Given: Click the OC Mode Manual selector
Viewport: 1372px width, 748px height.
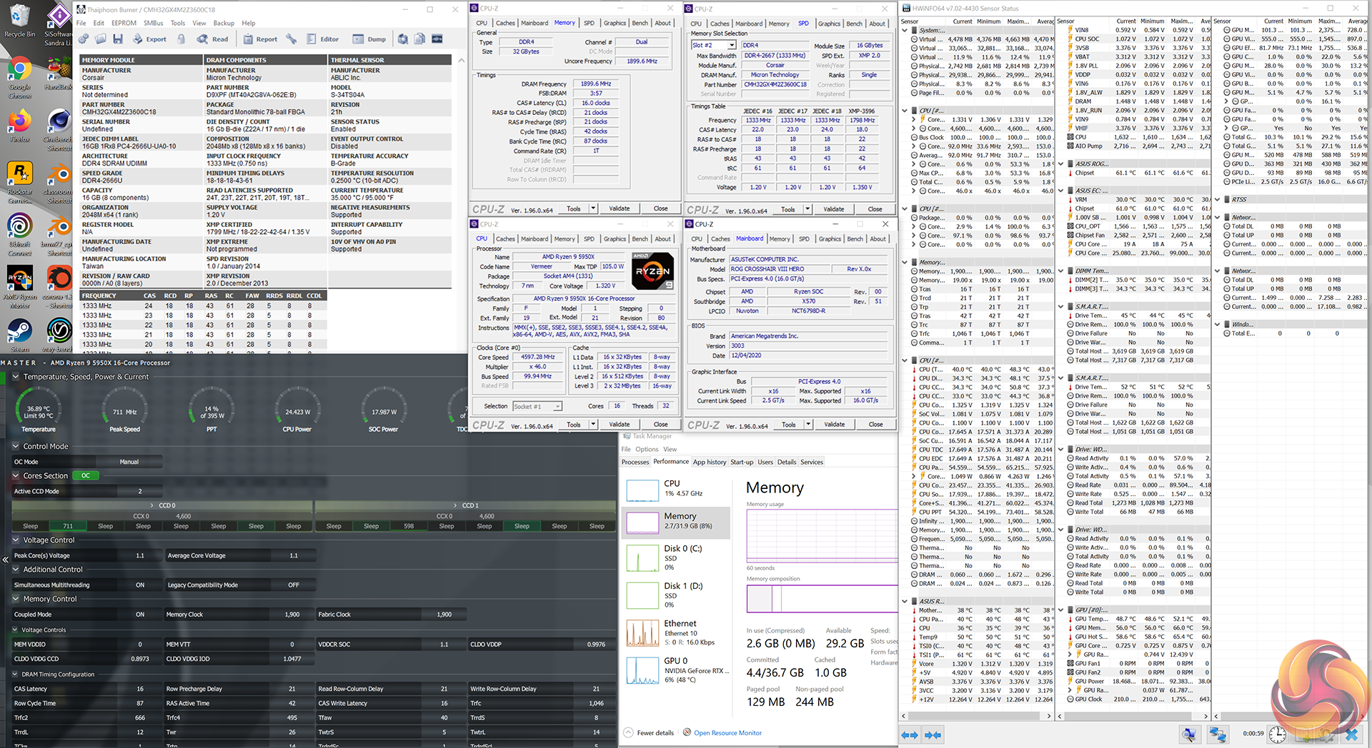Looking at the screenshot, I should pos(129,462).
